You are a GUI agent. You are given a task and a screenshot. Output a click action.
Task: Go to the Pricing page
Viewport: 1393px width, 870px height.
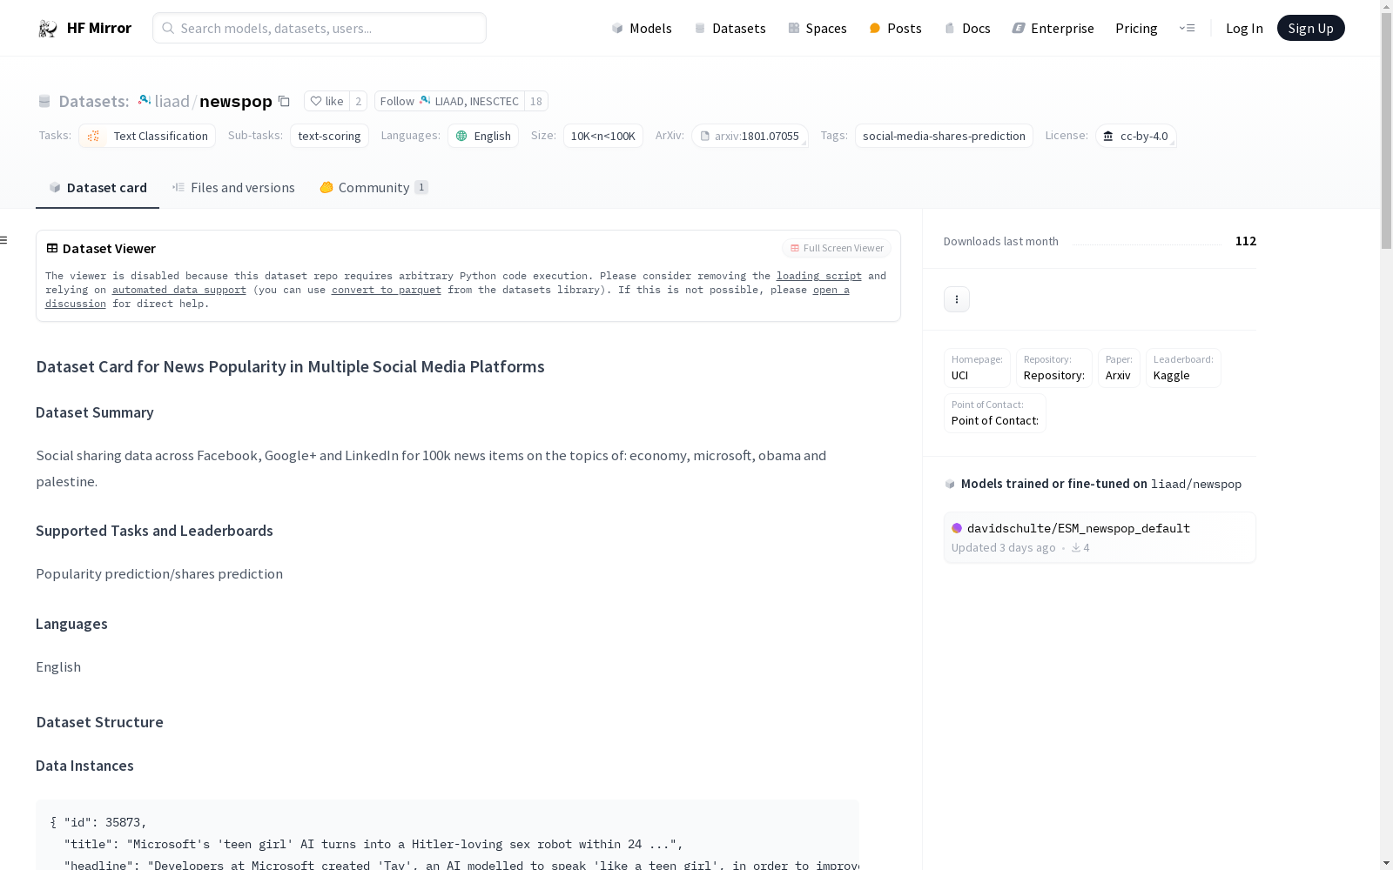pos(1136,29)
